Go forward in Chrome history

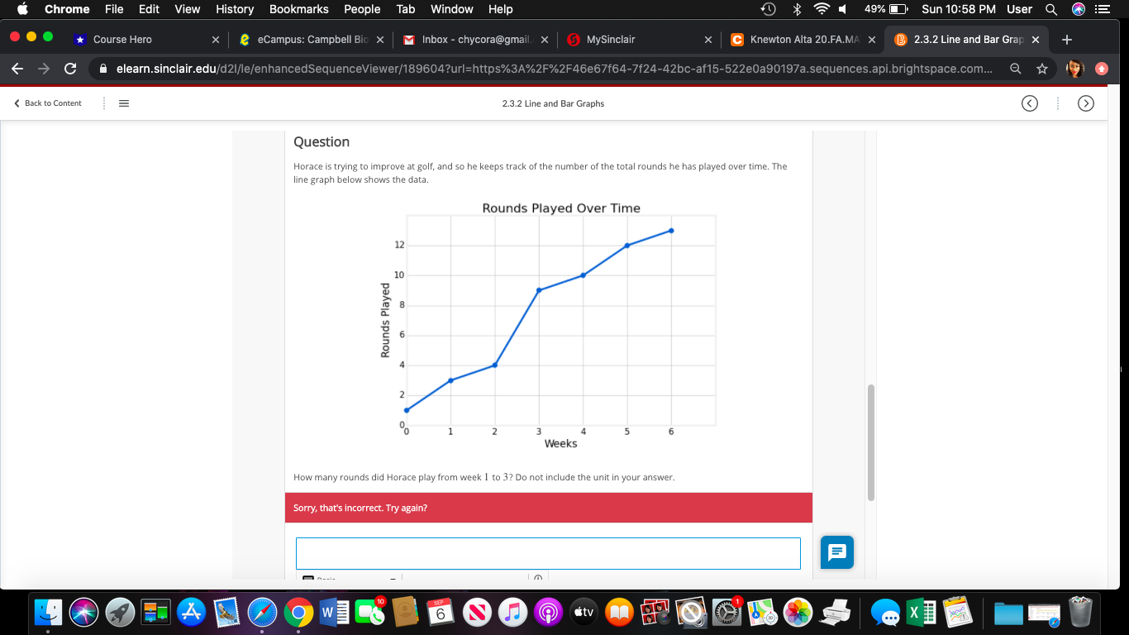(x=44, y=69)
